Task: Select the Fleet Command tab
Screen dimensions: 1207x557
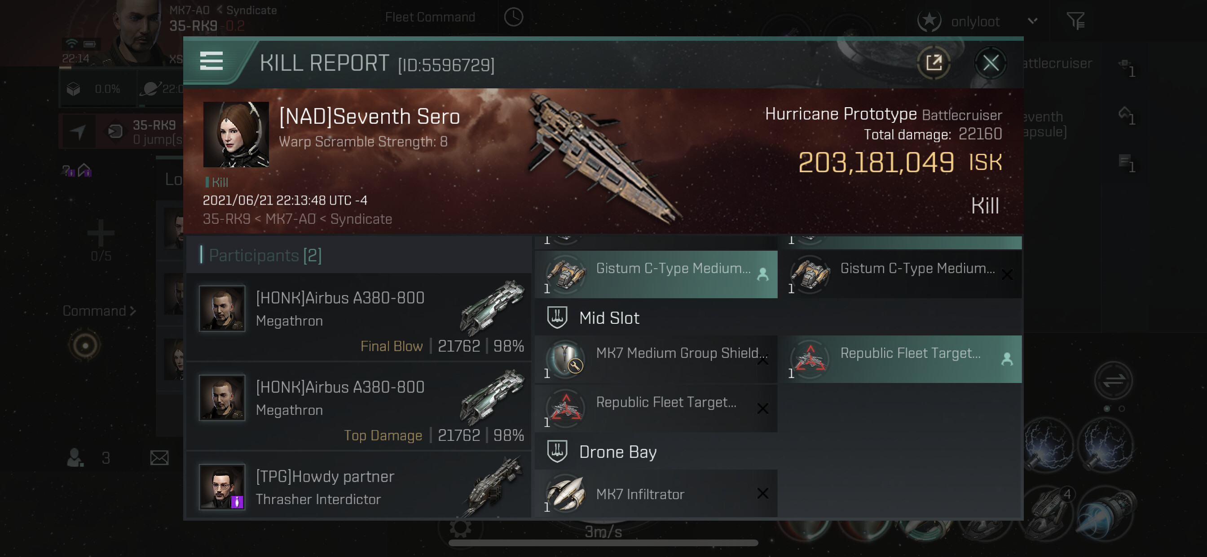Action: [x=430, y=17]
